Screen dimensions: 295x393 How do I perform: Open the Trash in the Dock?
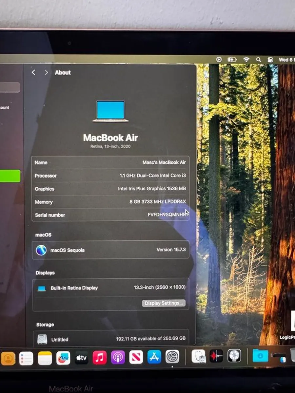tap(293, 355)
